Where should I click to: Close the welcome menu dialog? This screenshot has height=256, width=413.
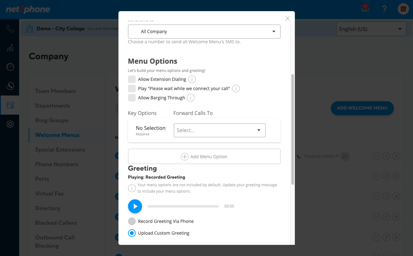point(288,18)
